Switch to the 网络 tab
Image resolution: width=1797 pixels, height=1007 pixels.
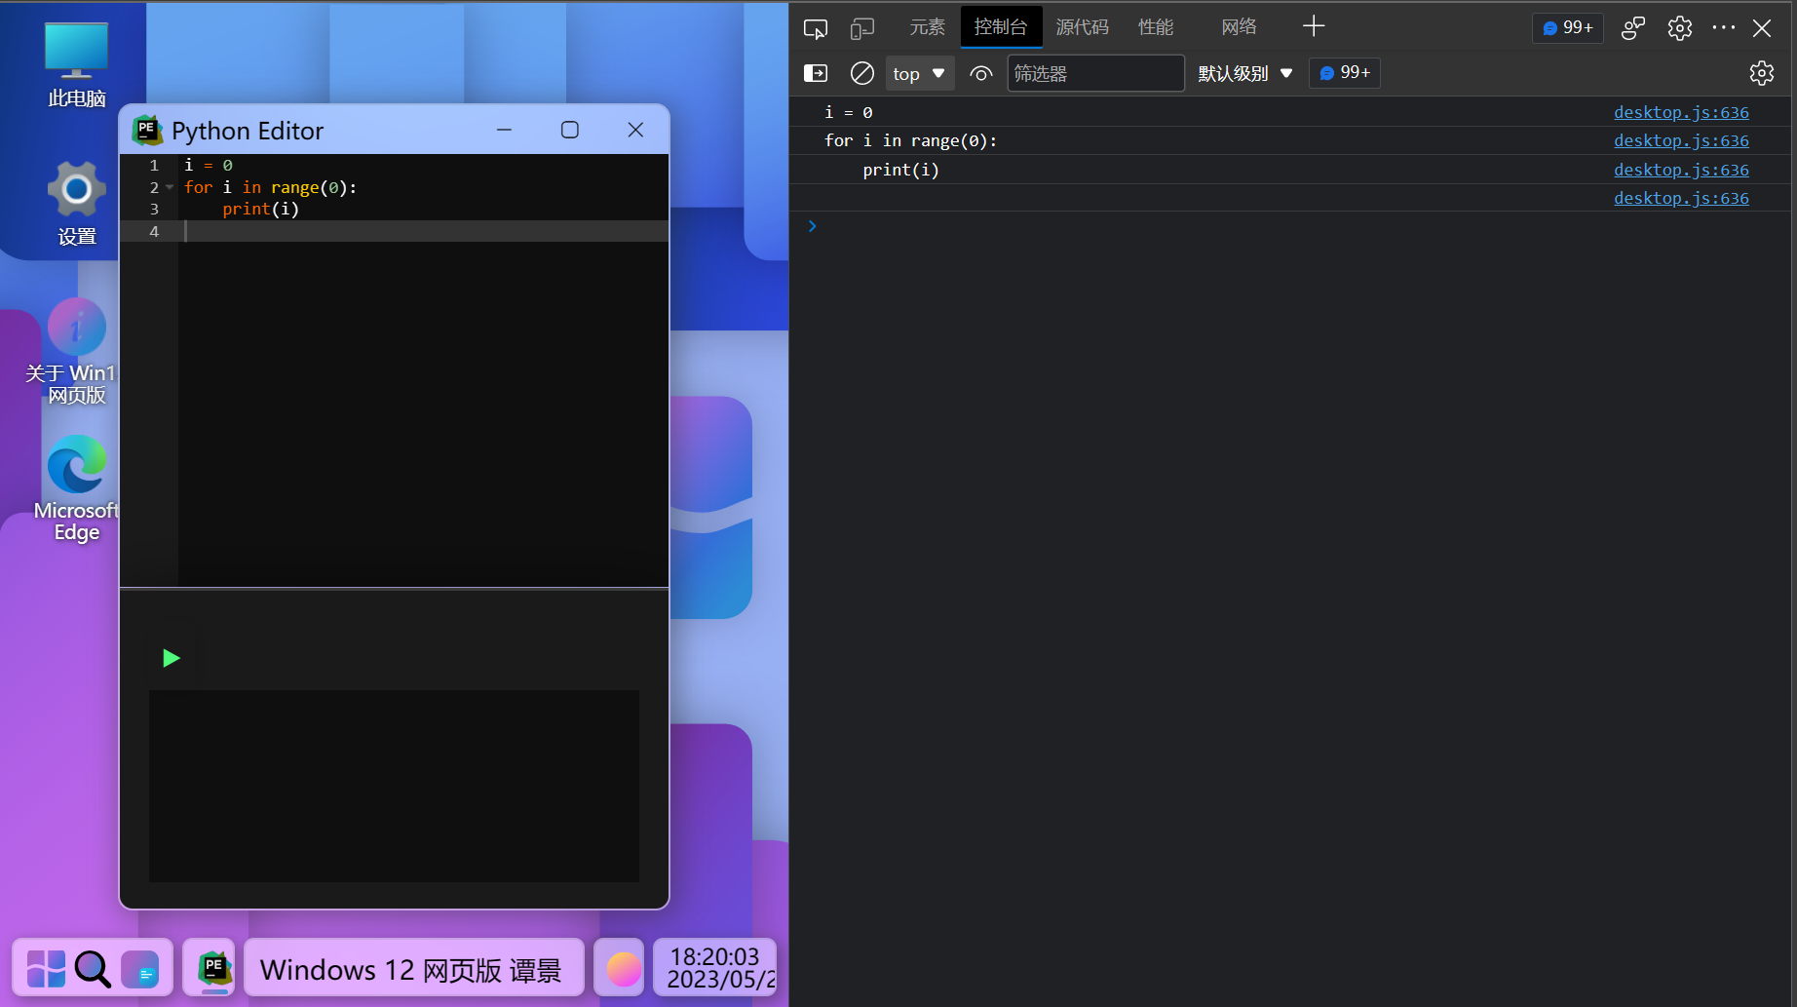[1238, 26]
